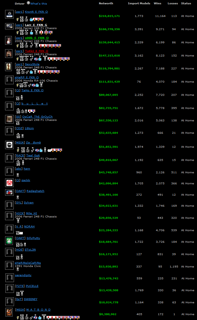Image resolution: width=197 pixels, height=320 pixels.
Task: Click the single badge icon under hzrn
Action: coord(18,175)
